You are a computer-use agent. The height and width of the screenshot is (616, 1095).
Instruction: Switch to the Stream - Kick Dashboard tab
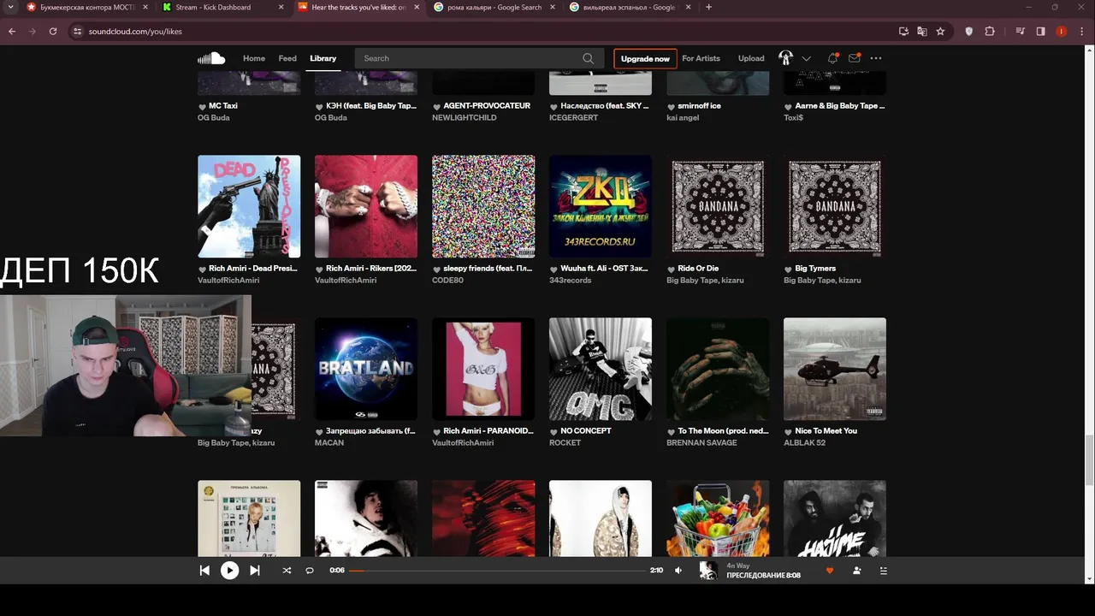click(224, 7)
